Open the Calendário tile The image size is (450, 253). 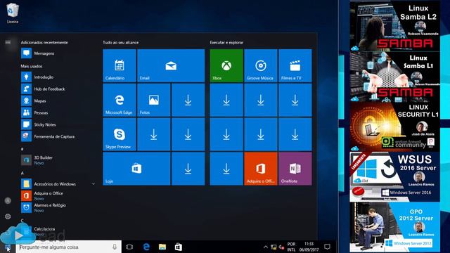[120, 65]
